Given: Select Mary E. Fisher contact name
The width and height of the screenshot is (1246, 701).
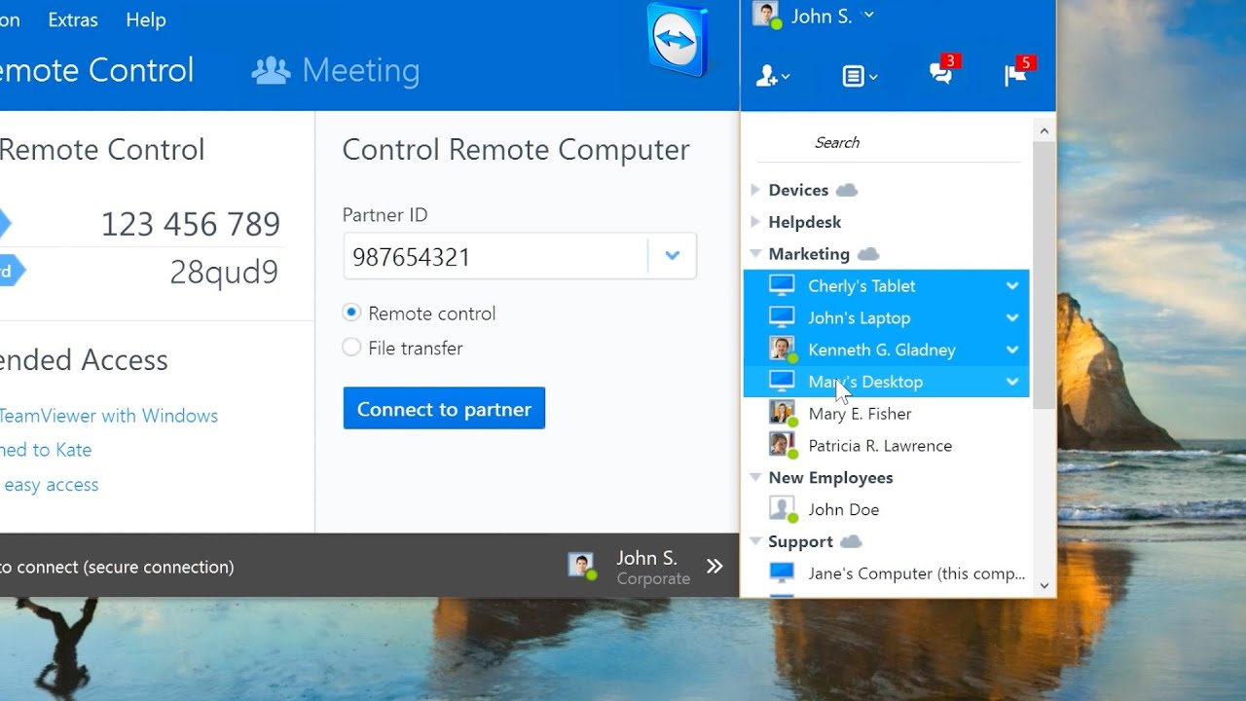Looking at the screenshot, I should [x=860, y=414].
